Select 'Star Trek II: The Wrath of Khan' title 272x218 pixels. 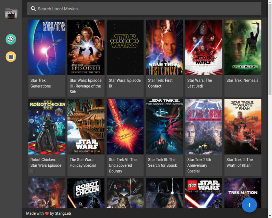pos(239,162)
